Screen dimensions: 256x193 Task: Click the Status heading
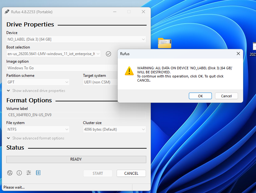point(15,148)
